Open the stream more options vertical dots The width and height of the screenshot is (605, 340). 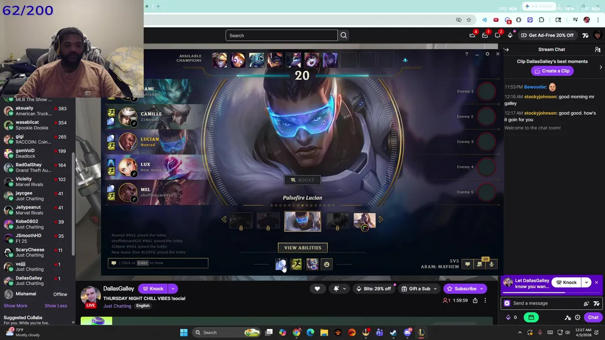[485, 300]
